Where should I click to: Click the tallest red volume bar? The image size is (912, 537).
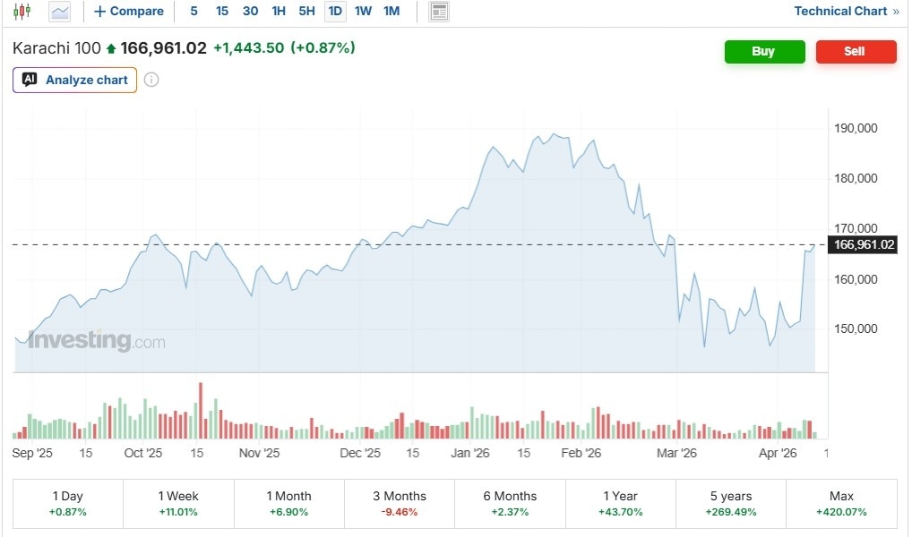[201, 411]
